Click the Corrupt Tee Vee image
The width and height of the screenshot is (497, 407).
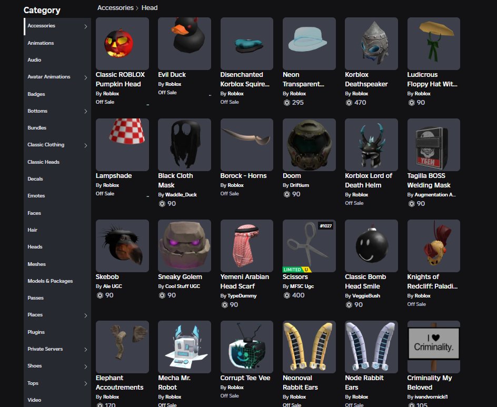click(246, 347)
